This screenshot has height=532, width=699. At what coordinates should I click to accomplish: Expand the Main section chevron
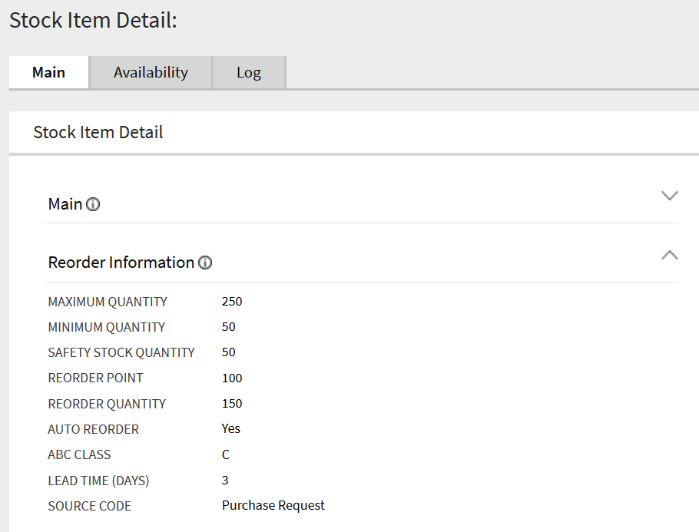[x=669, y=196]
